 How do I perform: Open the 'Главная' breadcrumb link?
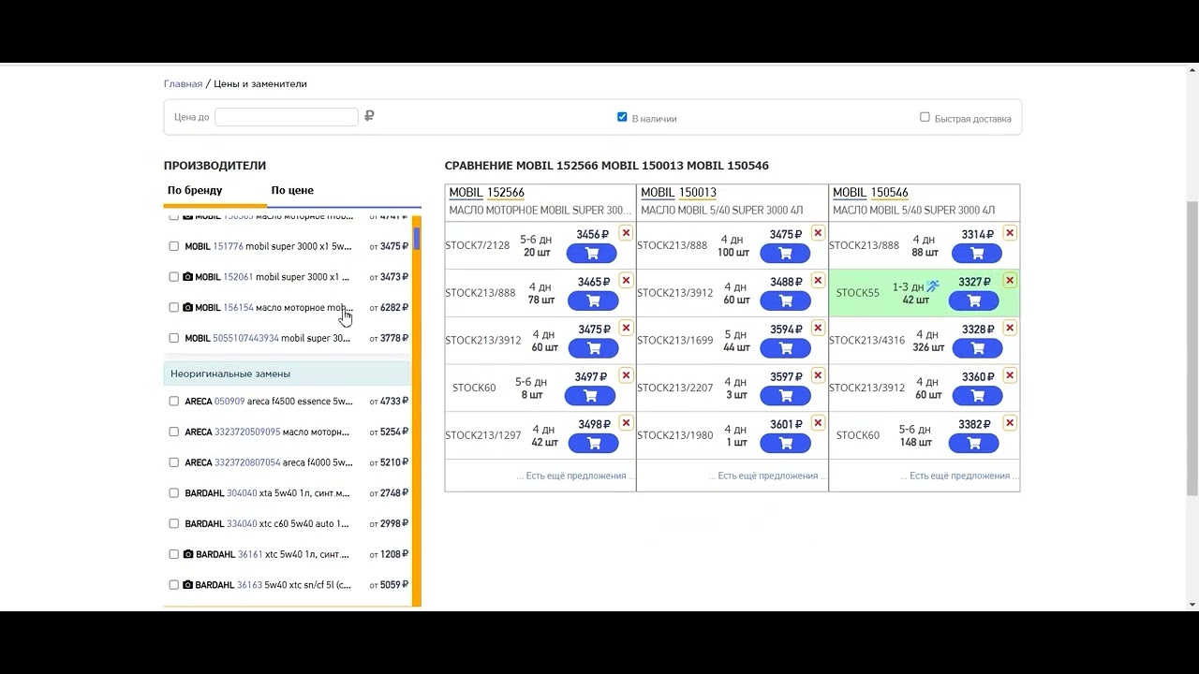pos(183,83)
